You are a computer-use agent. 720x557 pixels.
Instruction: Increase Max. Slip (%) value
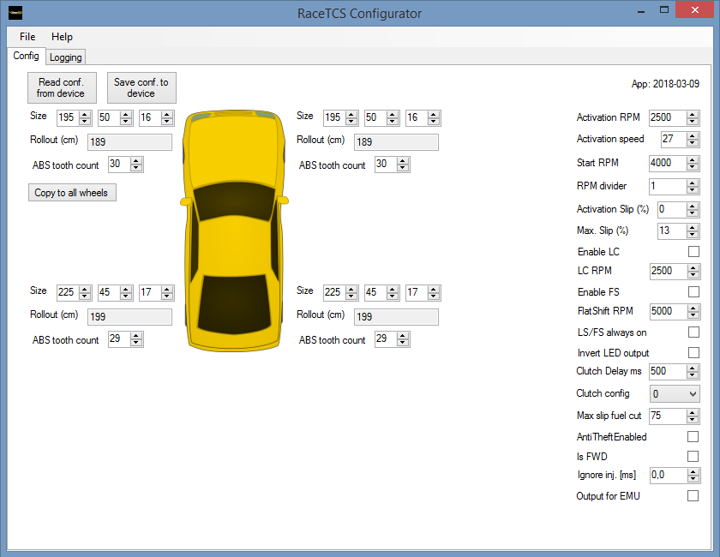point(693,227)
